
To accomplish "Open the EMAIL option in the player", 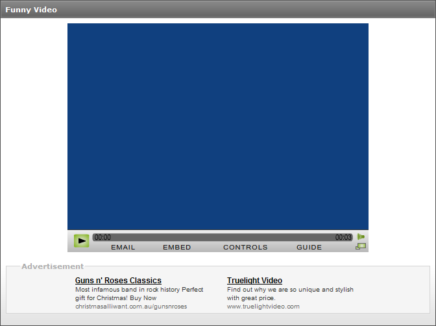I will (x=123, y=247).
